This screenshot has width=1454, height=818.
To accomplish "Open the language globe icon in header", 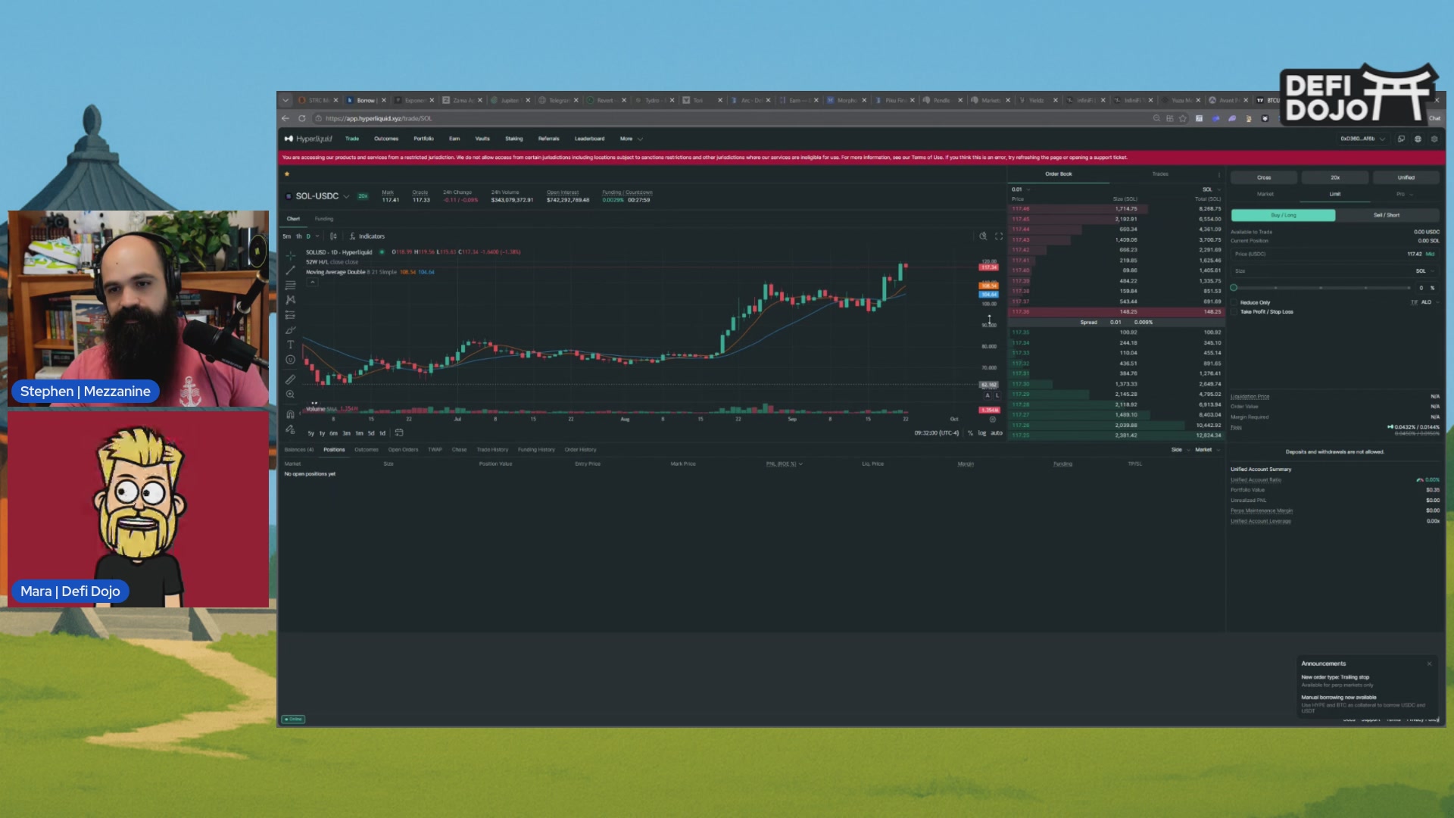I will (x=1418, y=139).
